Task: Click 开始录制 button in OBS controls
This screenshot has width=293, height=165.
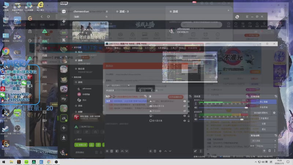Action: (x=264, y=107)
